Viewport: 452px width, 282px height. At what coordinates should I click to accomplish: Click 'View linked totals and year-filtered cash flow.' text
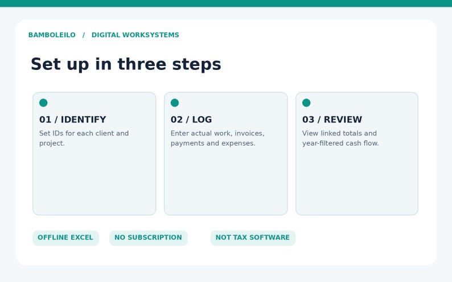coord(340,138)
